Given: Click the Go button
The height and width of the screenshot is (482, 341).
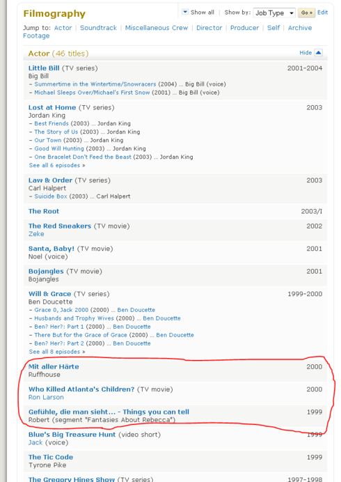Looking at the screenshot, I should (x=306, y=13).
